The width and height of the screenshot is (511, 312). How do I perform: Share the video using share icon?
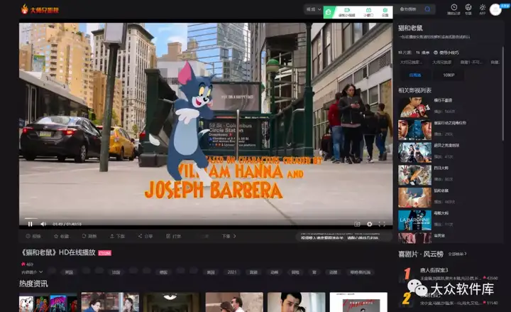(140, 236)
